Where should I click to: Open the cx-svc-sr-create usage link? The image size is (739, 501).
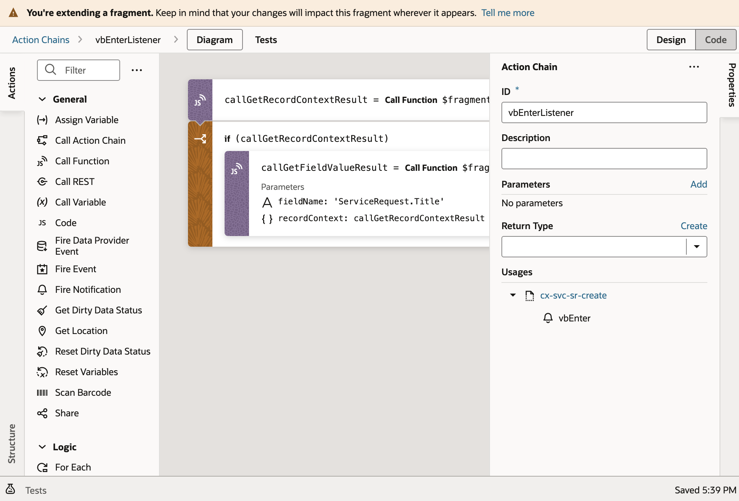pos(573,295)
